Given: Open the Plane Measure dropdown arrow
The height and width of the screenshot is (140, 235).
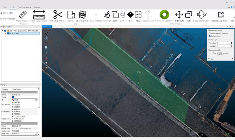Looking at the screenshot, I should click(29, 21).
